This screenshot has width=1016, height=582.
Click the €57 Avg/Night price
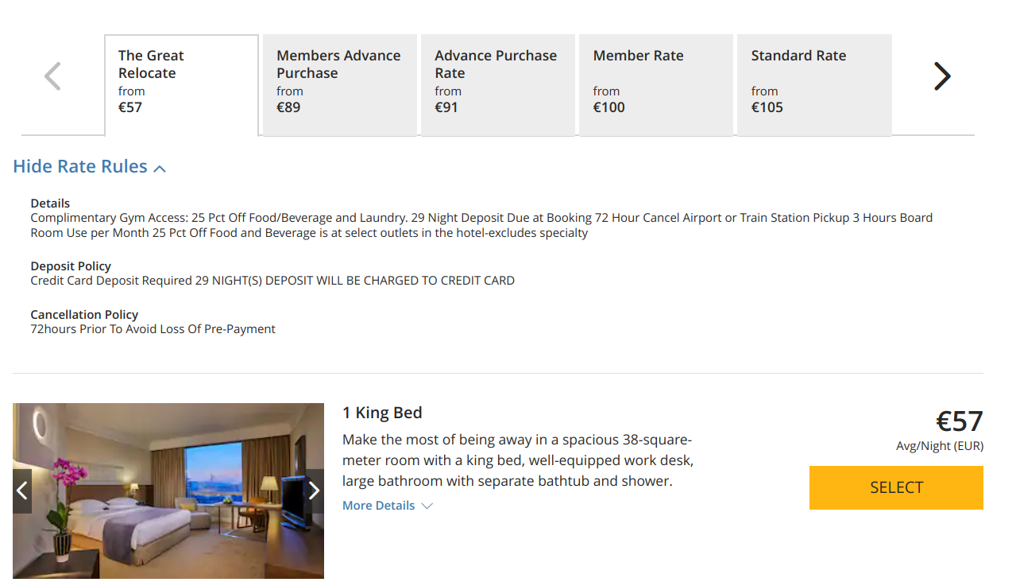click(x=959, y=421)
